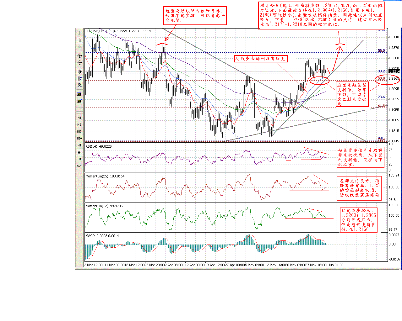Toggle chart auto scroll arrow
The image size is (402, 321).
point(79,71)
